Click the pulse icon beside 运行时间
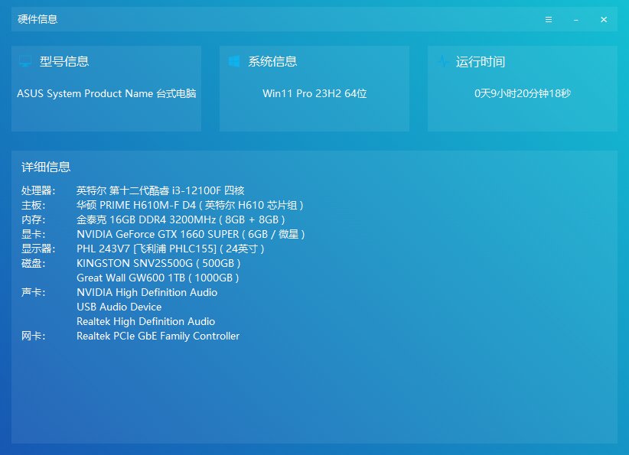The image size is (629, 455). click(x=442, y=61)
